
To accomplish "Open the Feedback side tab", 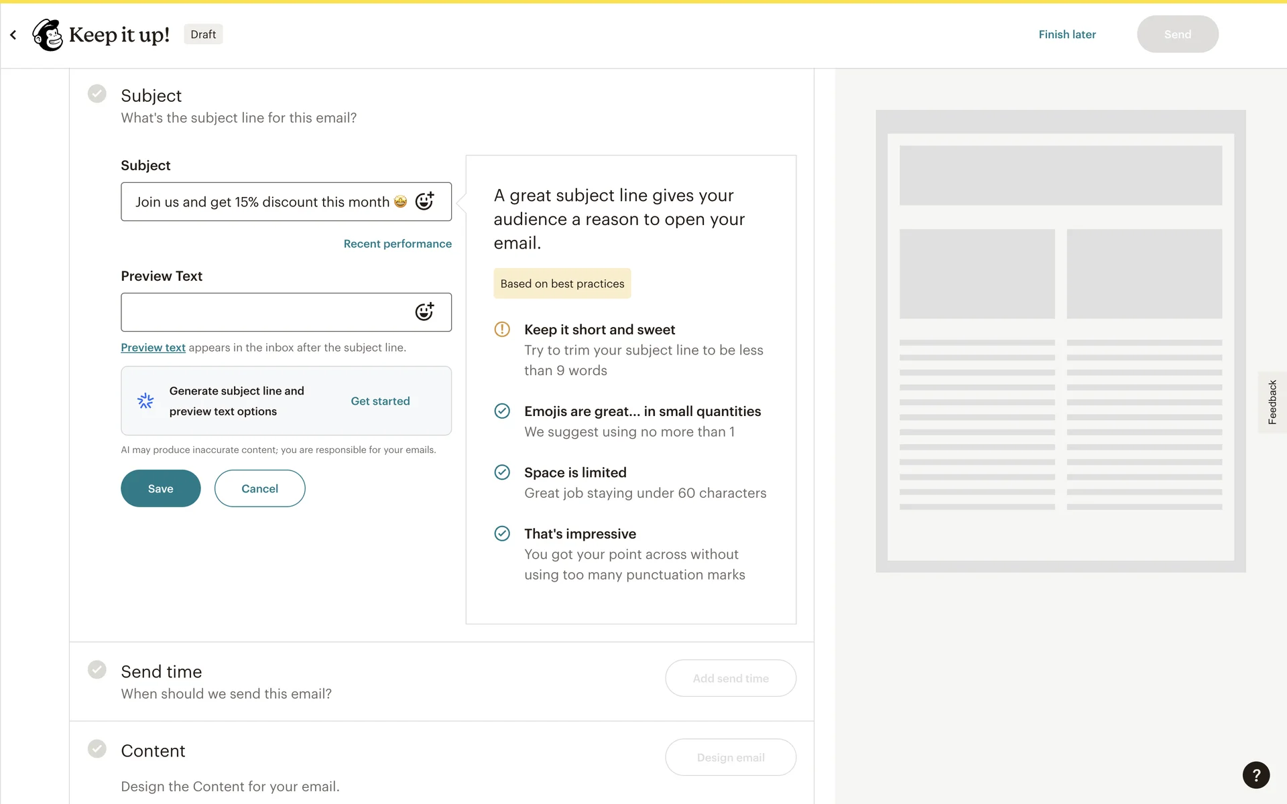I will pos(1272,402).
